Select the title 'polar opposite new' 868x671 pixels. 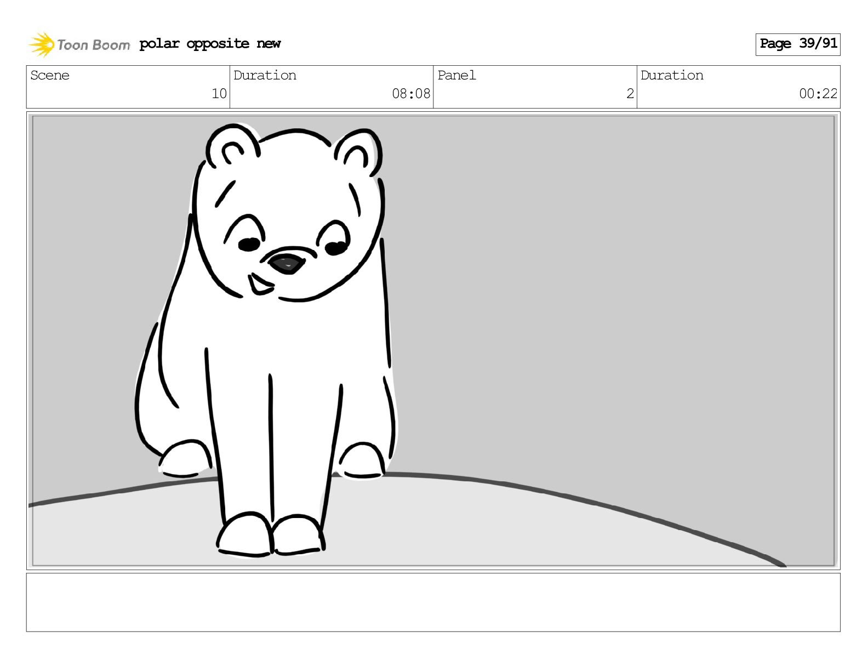pyautogui.click(x=210, y=44)
